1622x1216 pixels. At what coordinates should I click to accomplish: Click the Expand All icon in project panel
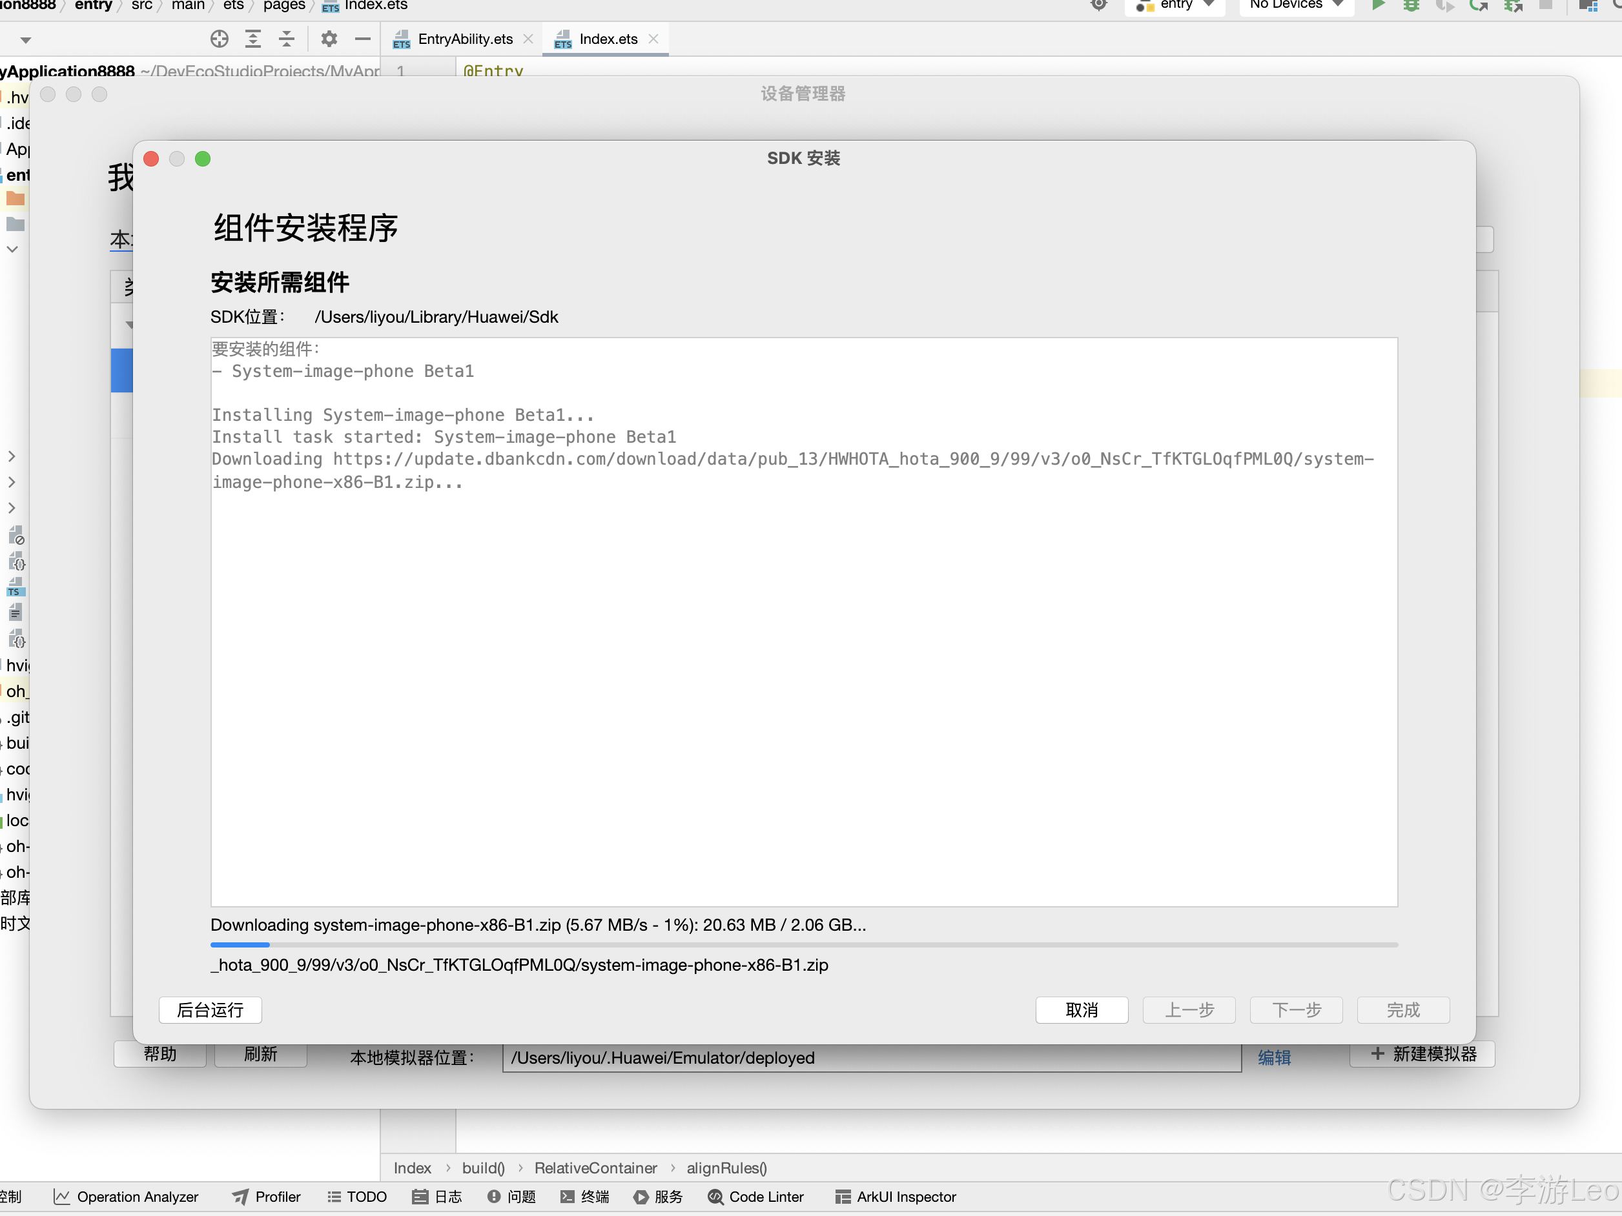[x=253, y=39]
